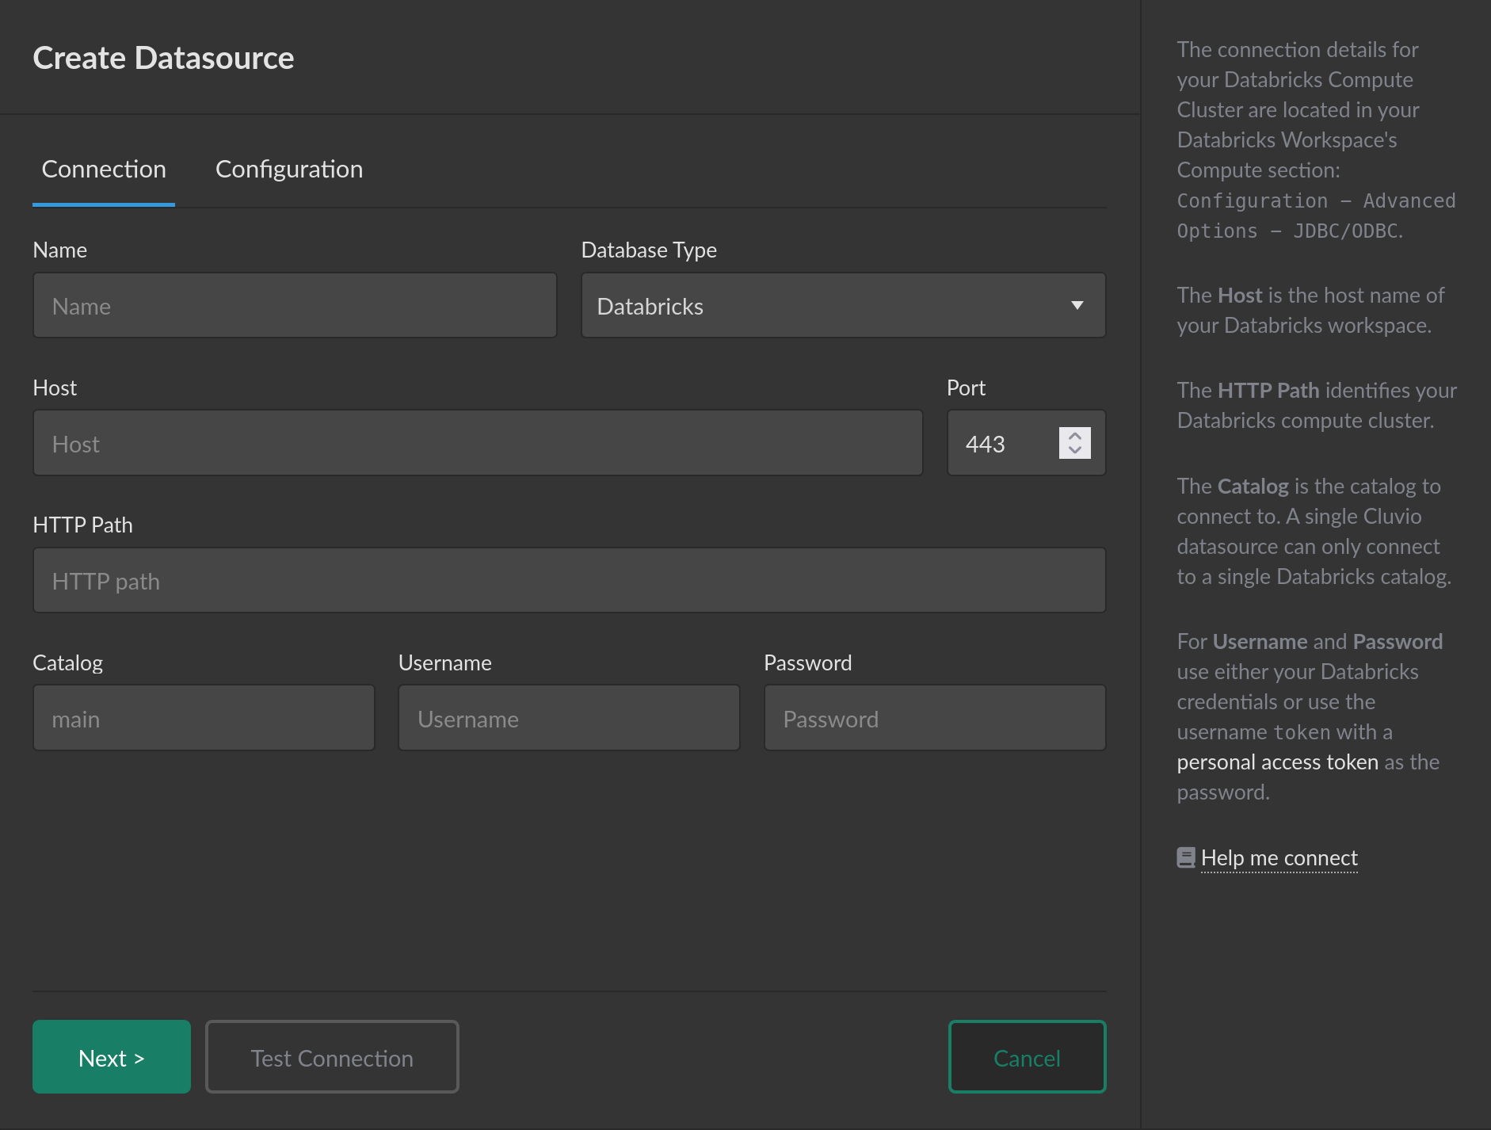
Task: Click the book icon beside Help me connect
Action: 1186,858
